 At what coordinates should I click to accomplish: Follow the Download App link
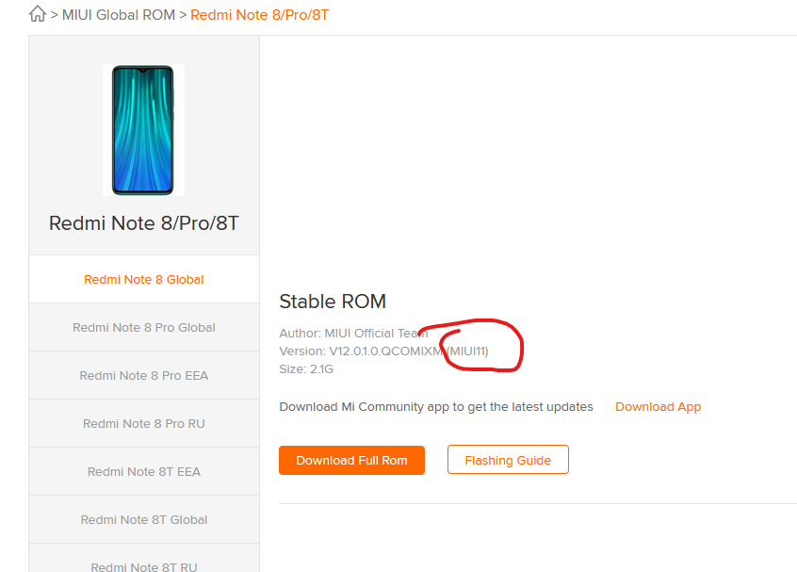[658, 407]
